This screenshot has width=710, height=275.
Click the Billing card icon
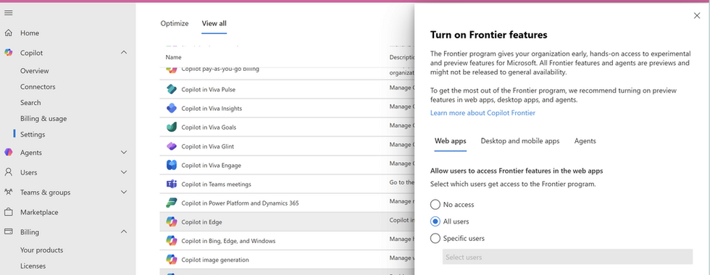pos(8,232)
